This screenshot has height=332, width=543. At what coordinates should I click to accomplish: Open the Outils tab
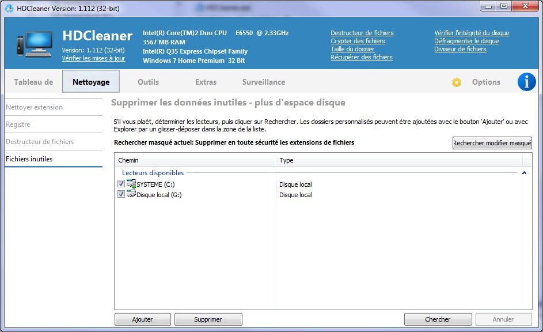click(148, 82)
